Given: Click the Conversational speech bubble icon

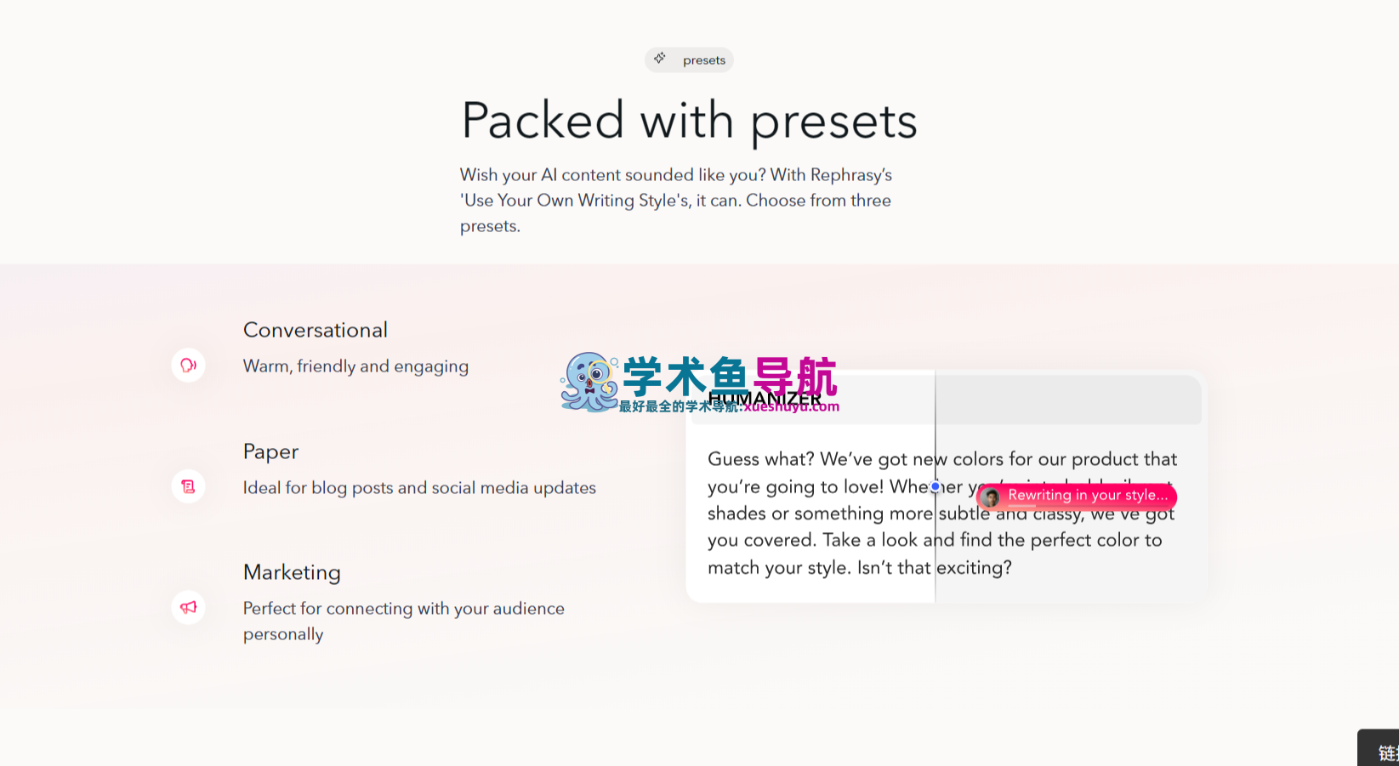Looking at the screenshot, I should 188,366.
